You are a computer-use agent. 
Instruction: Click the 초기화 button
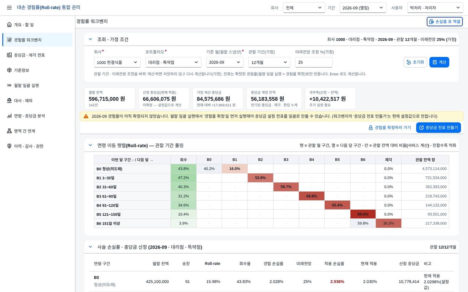415,62
